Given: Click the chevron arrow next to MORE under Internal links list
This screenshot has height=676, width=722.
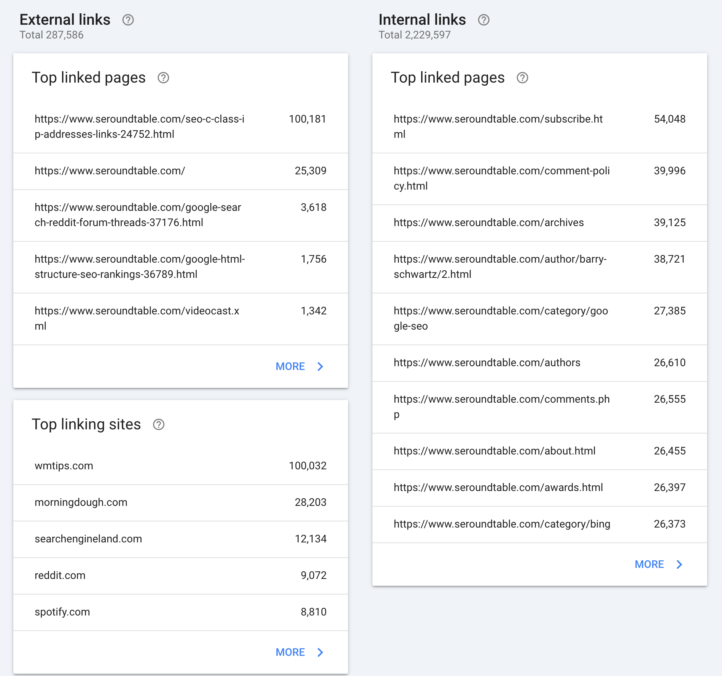Looking at the screenshot, I should (x=679, y=564).
